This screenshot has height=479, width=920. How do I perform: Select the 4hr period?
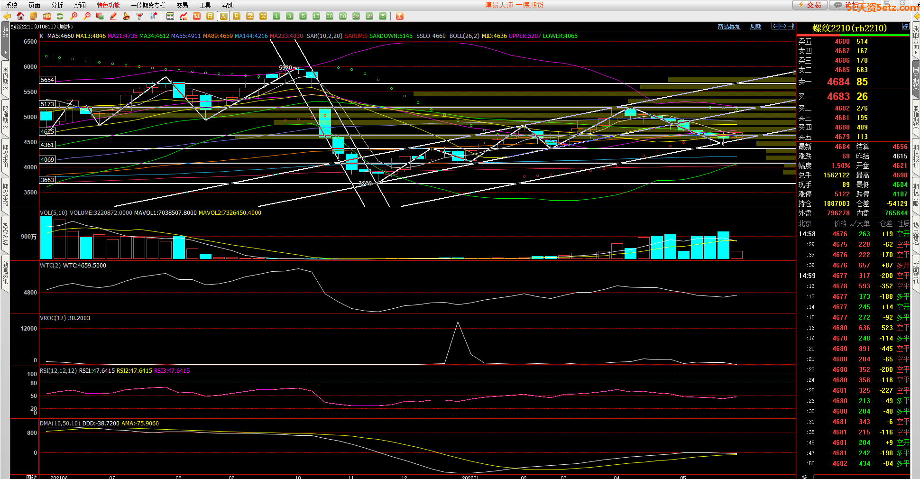[369, 16]
